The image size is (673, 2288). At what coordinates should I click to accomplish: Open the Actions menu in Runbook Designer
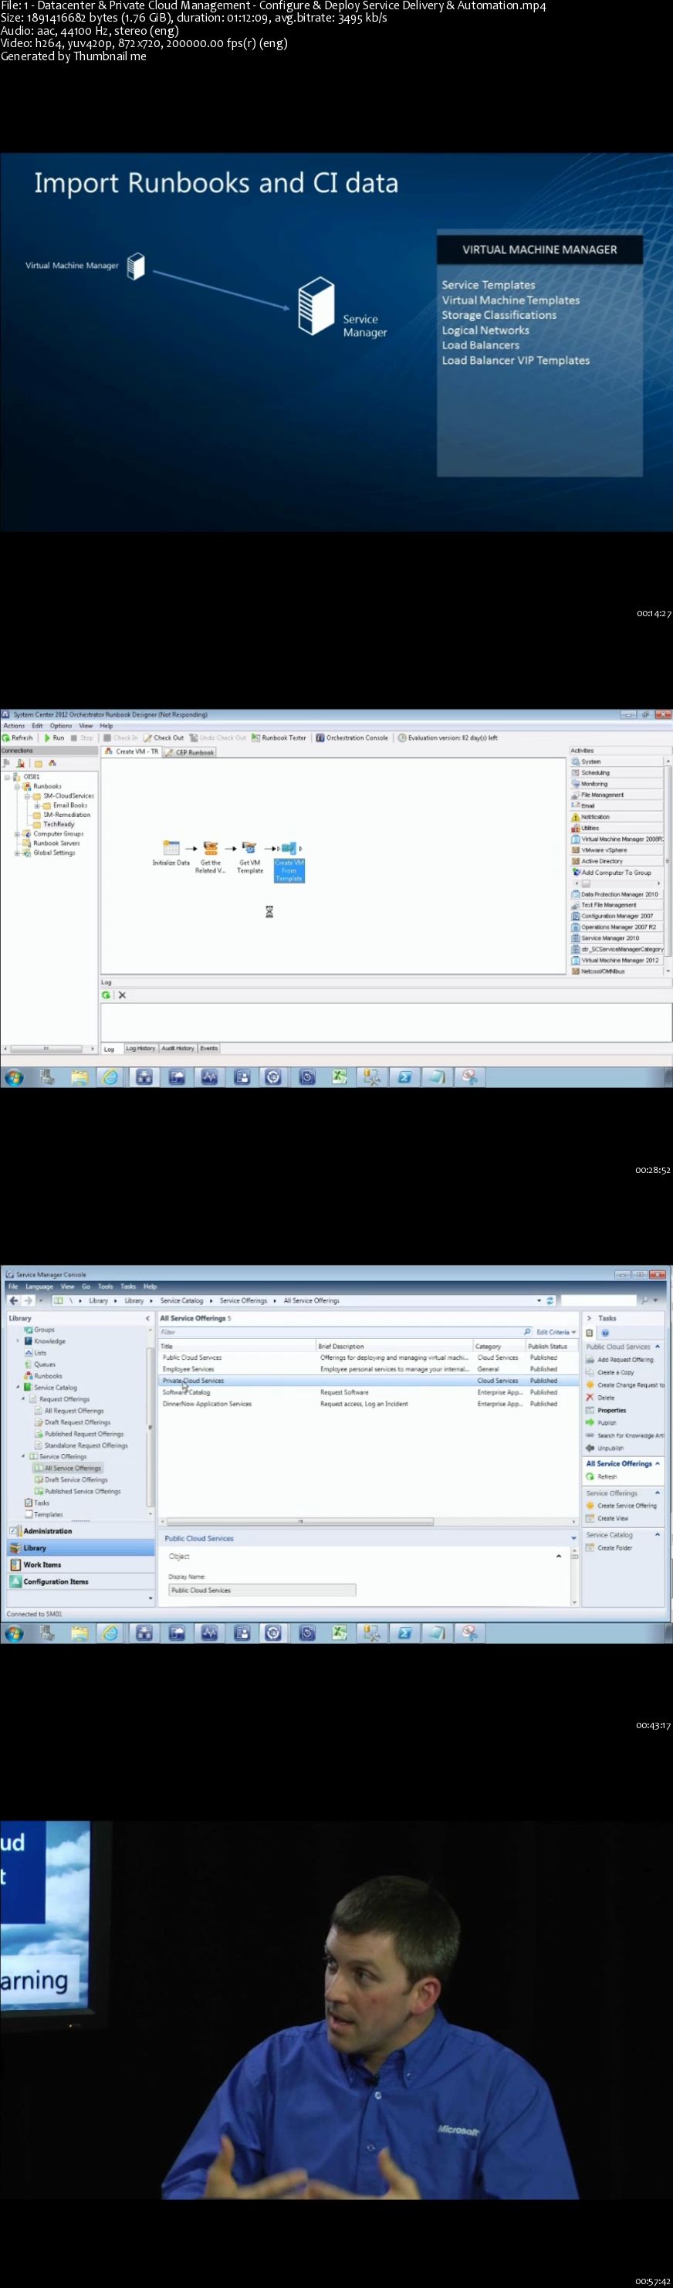tap(14, 726)
